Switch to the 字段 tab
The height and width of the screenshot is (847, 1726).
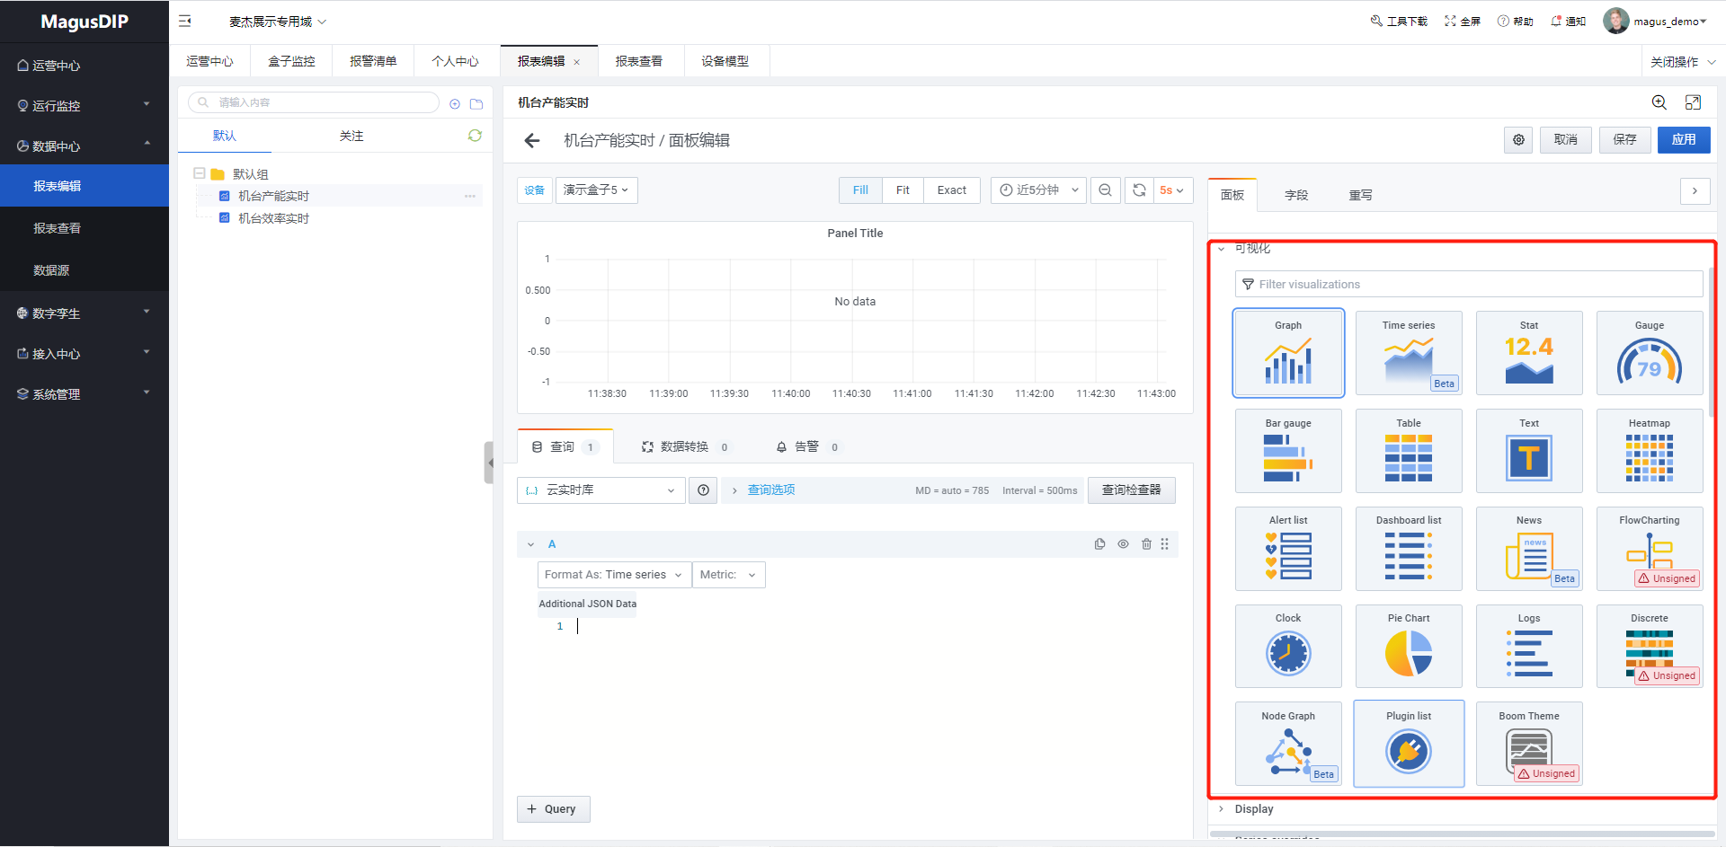coord(1296,195)
